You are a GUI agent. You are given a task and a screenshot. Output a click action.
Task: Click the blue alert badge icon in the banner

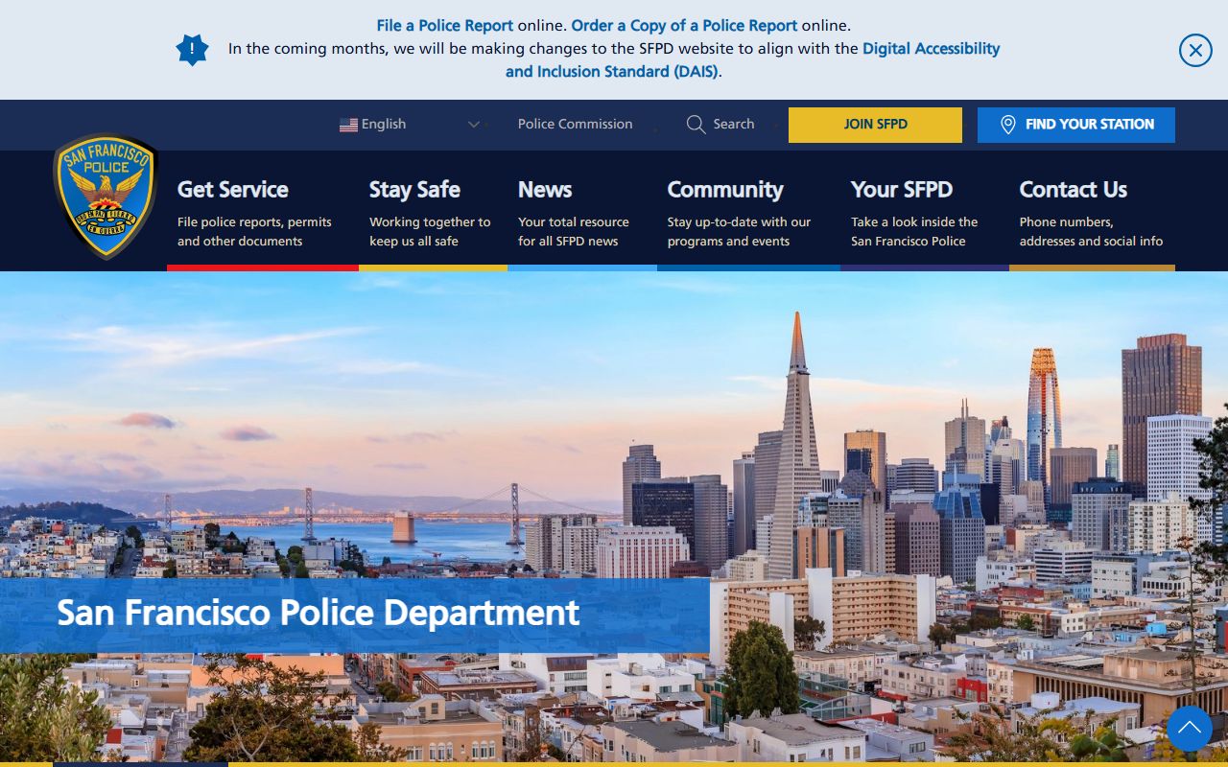193,50
